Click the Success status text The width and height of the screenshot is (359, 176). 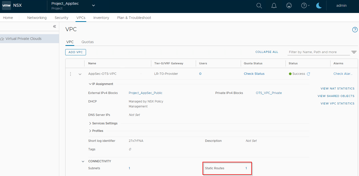click(299, 74)
